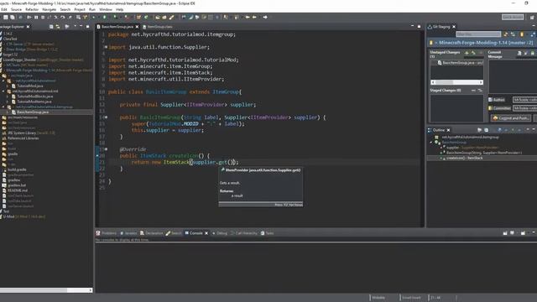Screen dimensions: 537x302
Task: Open the Window menu
Action: 106,9
